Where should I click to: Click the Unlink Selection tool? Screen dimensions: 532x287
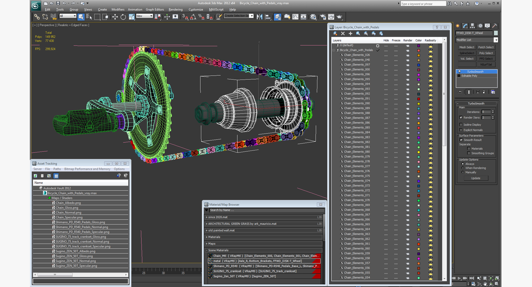click(x=45, y=17)
